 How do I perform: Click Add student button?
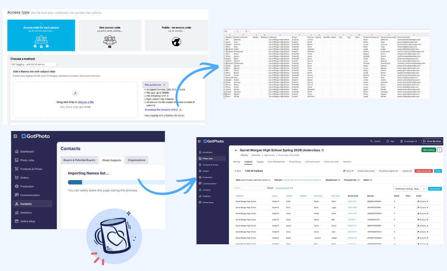435,189
